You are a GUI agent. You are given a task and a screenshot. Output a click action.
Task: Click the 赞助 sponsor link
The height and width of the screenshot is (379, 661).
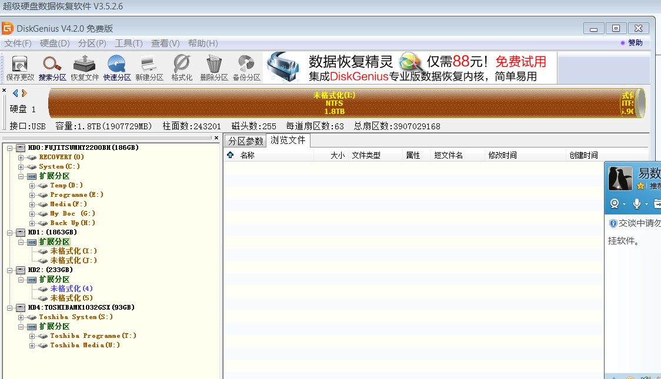point(635,42)
